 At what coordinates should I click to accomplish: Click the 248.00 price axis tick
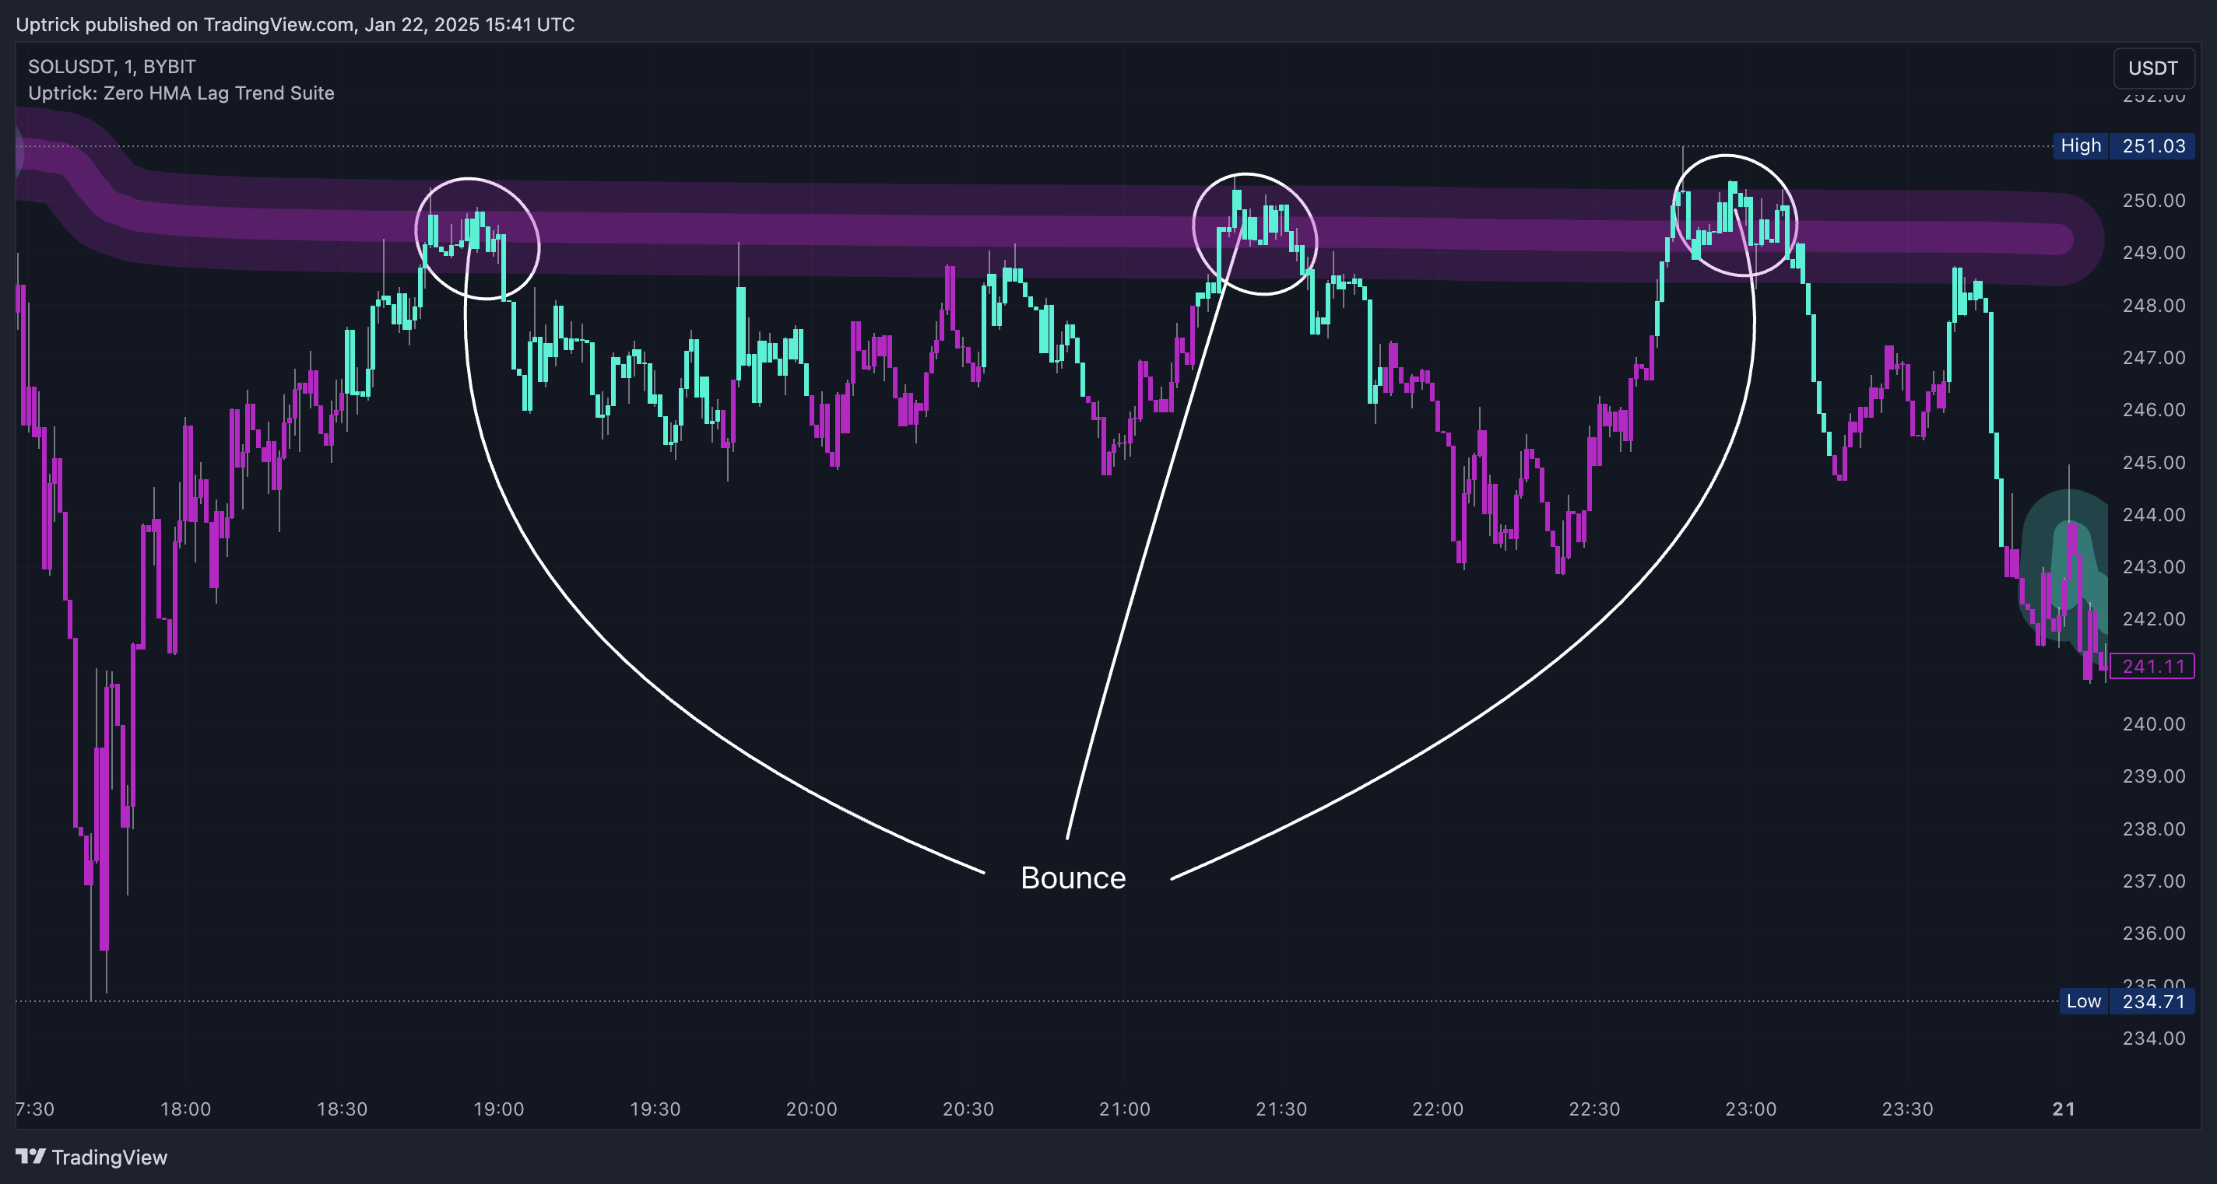2153,305
